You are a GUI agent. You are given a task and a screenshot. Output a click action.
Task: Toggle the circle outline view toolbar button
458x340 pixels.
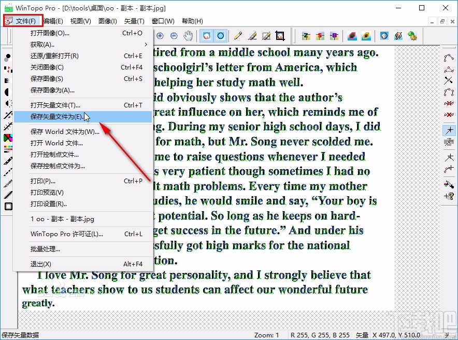[220, 36]
